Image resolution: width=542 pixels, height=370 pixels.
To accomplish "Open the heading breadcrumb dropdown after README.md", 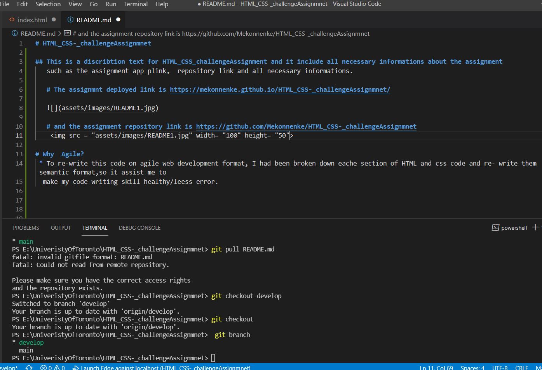I will click(x=218, y=33).
